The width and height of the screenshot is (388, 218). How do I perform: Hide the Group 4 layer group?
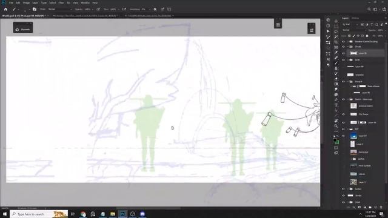[343, 82]
